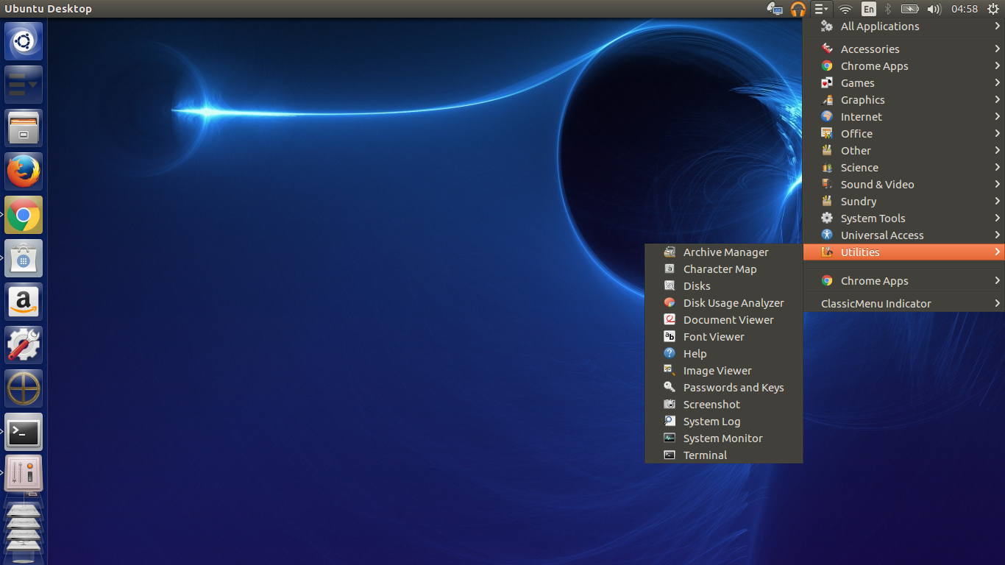Click the Bluetooth status icon
Viewport: 1005px width, 565px height.
(x=888, y=9)
